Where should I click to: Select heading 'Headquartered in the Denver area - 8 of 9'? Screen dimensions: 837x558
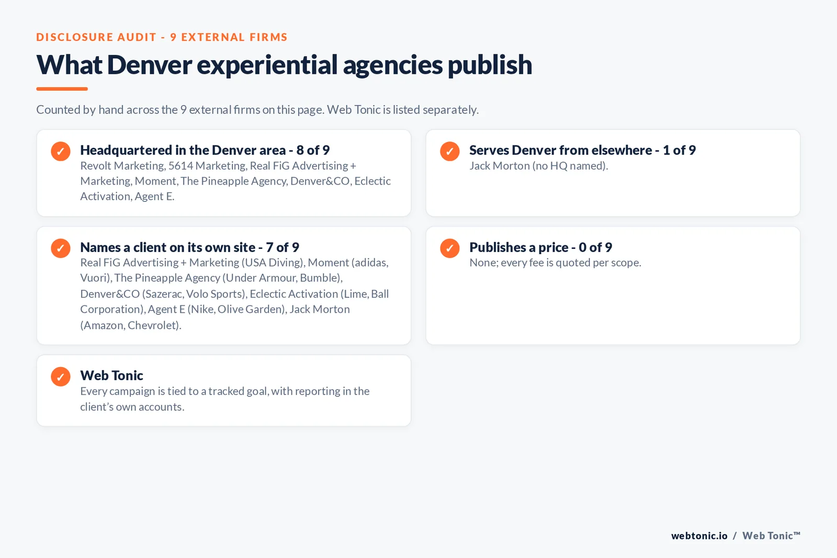[205, 150]
